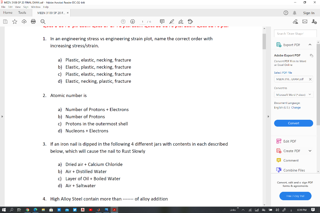
Task: Type in the Search 'Draw Shape' field
Action: click(x=295, y=33)
